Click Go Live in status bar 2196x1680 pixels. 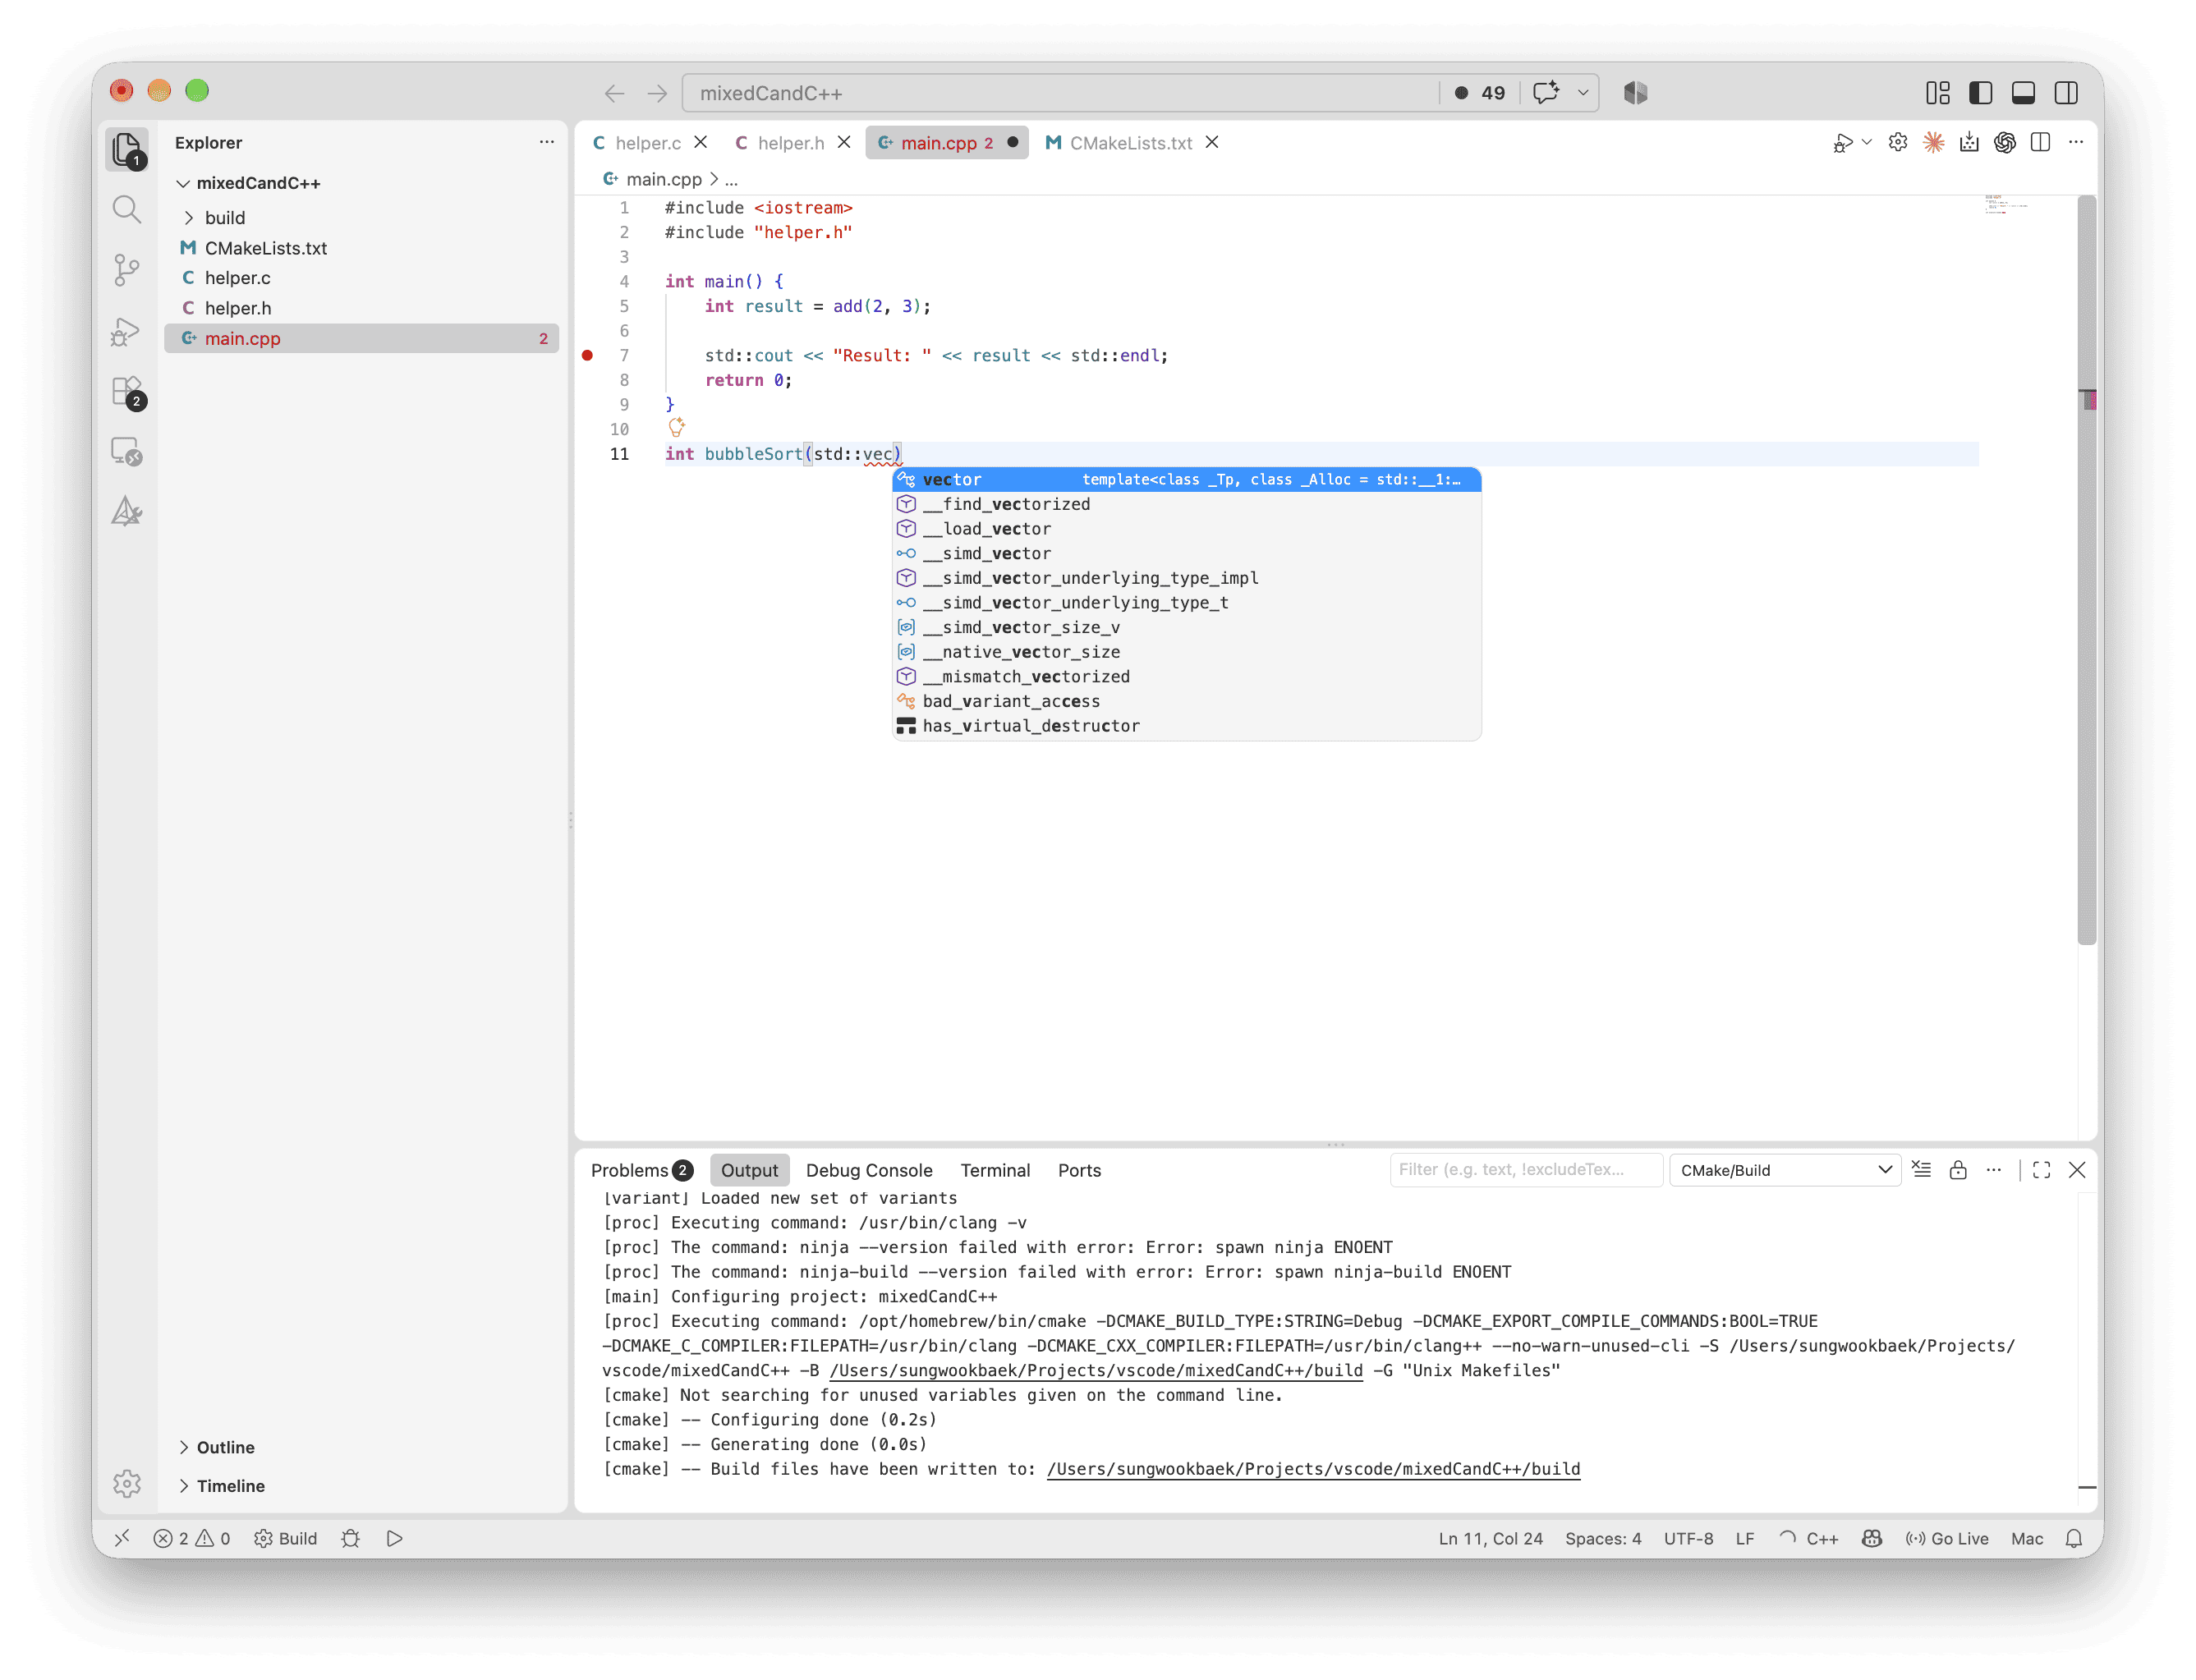1947,1538
